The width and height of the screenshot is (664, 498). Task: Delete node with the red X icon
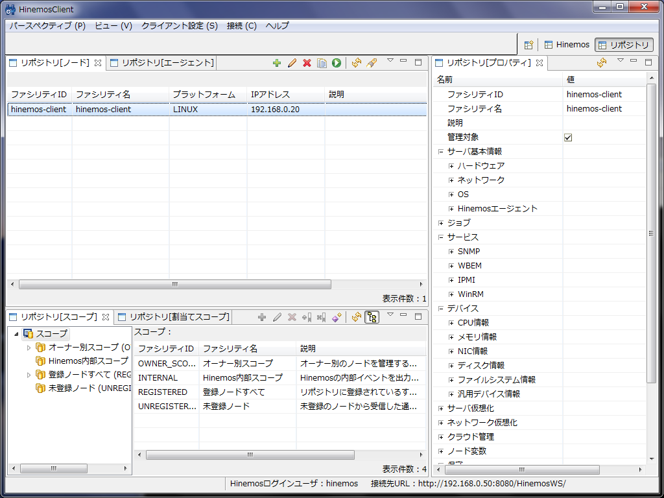[307, 63]
